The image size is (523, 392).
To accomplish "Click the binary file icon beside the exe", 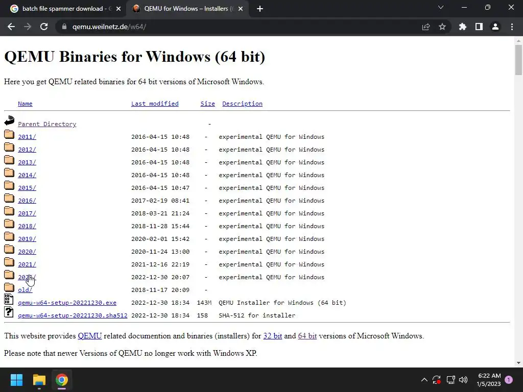I will tap(9, 299).
